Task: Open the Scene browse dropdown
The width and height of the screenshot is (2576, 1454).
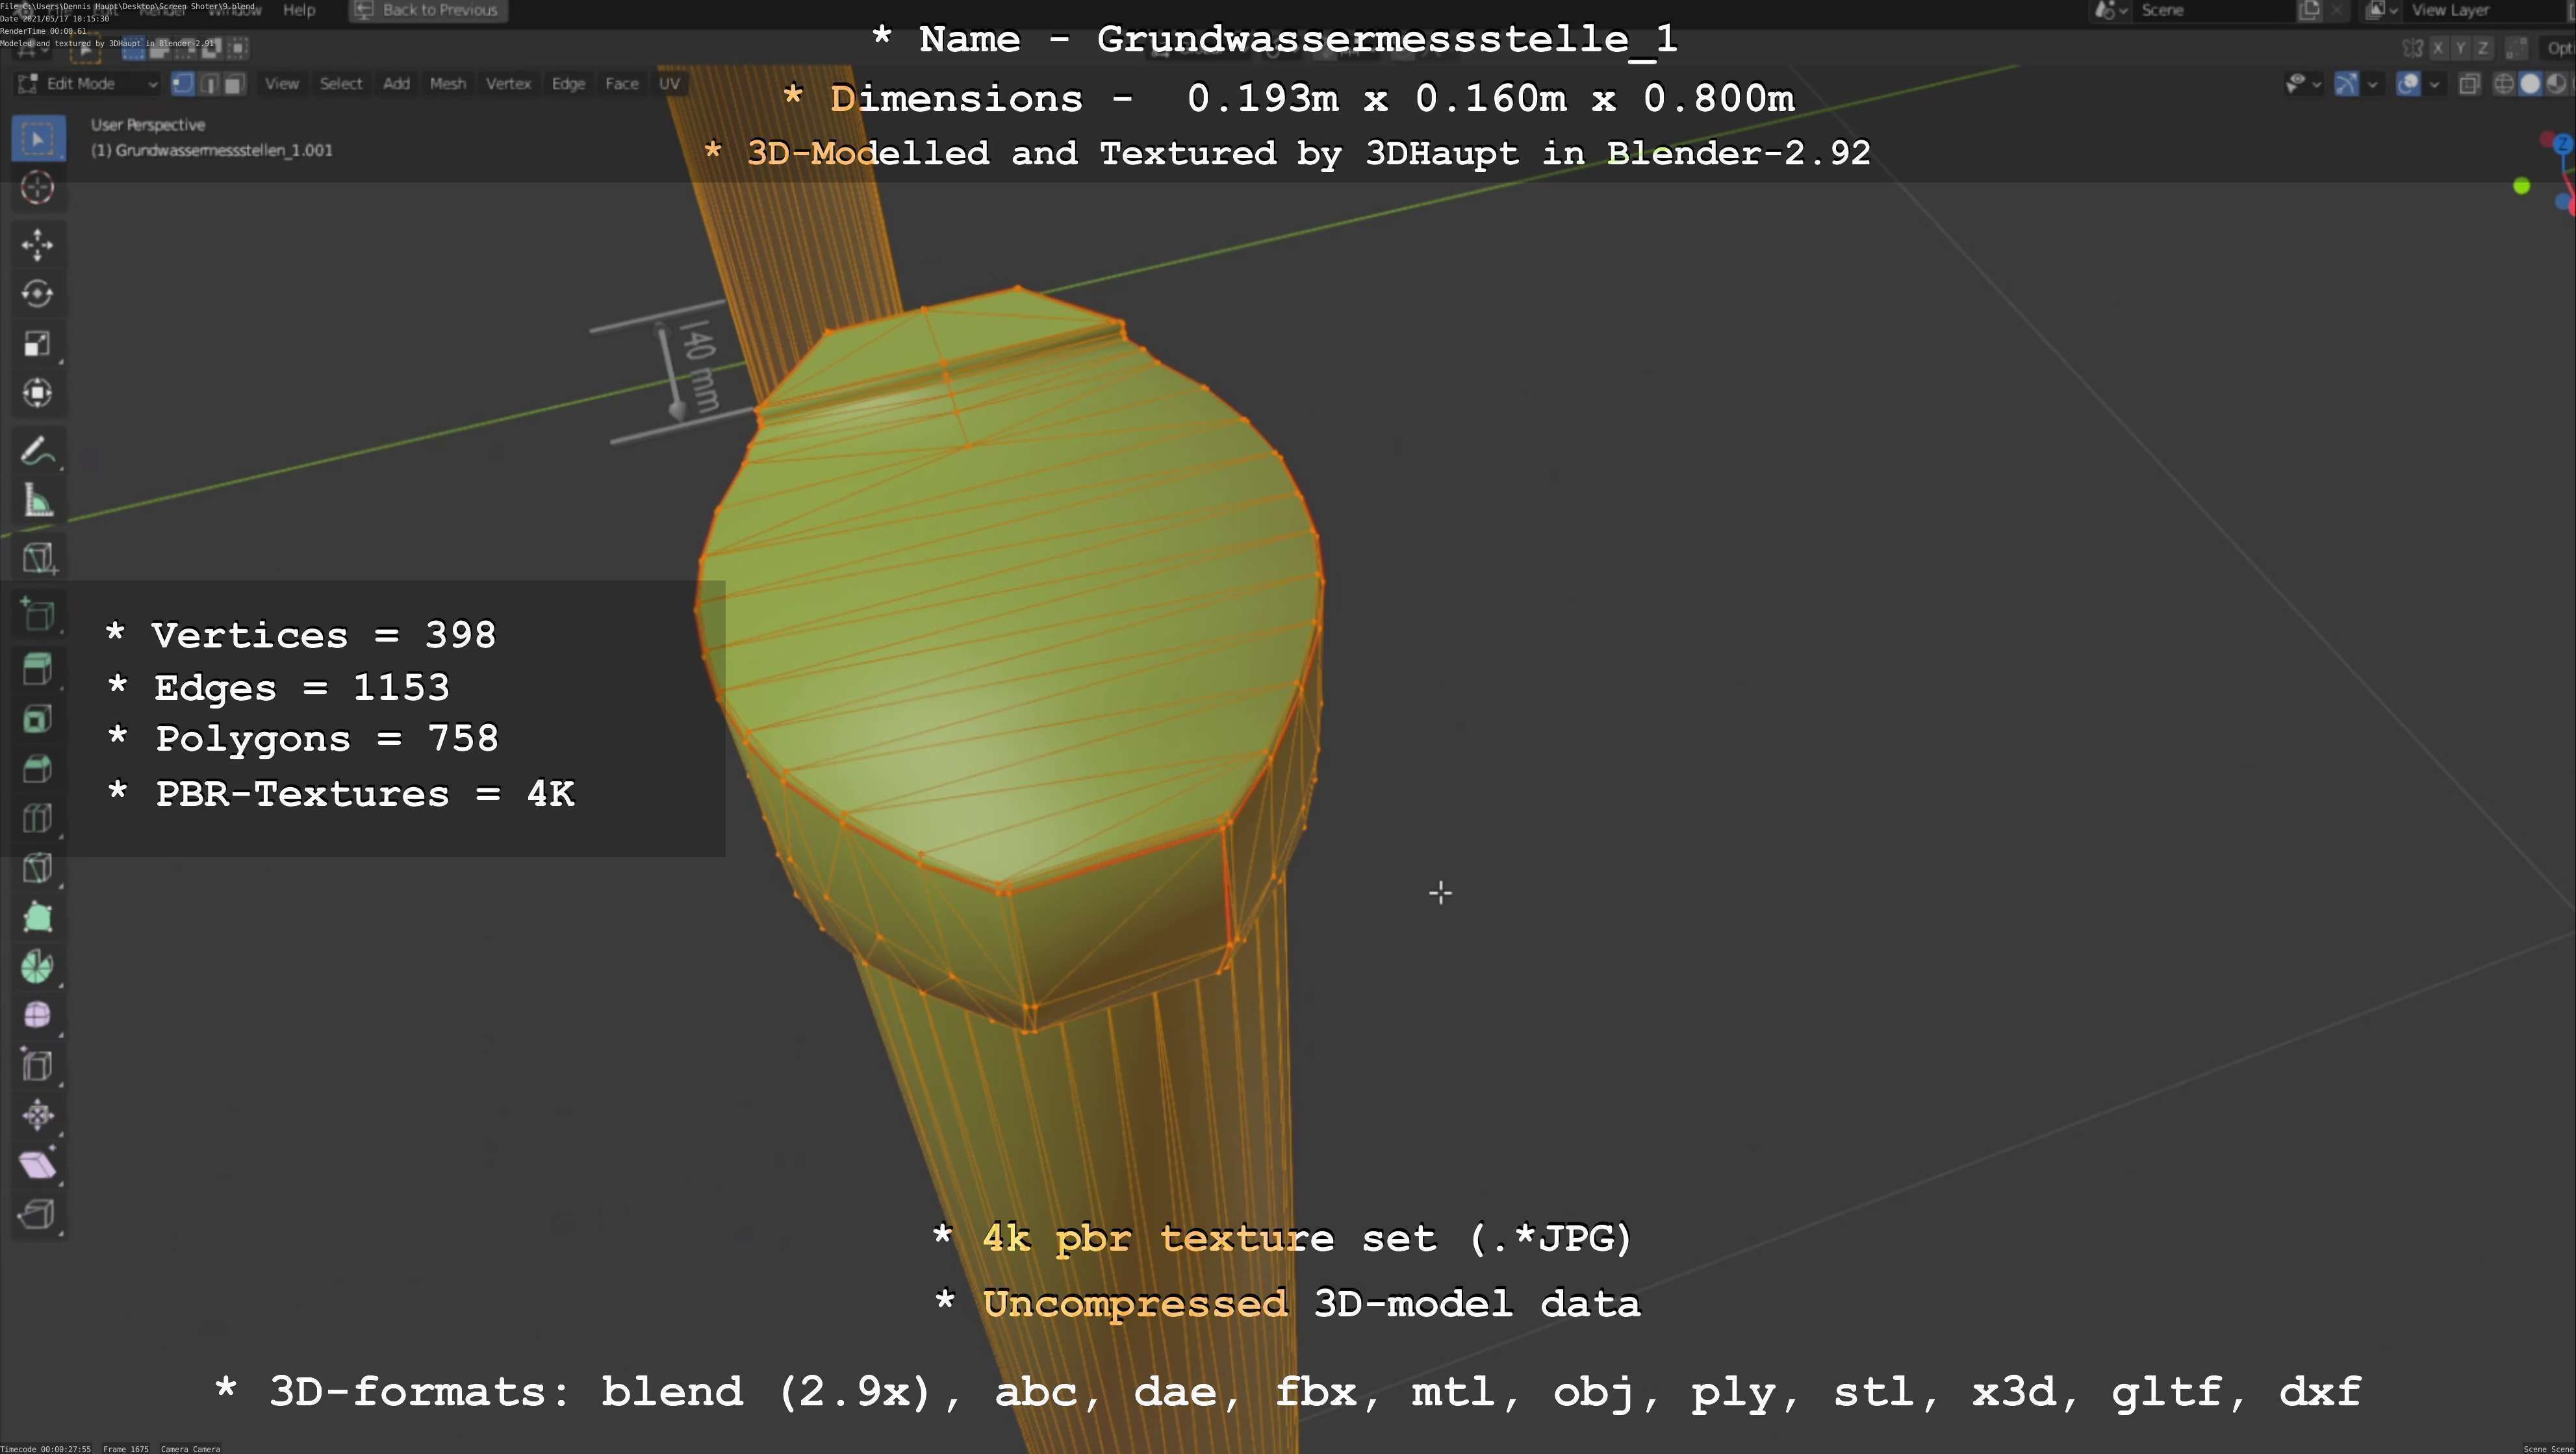Action: (x=2111, y=10)
